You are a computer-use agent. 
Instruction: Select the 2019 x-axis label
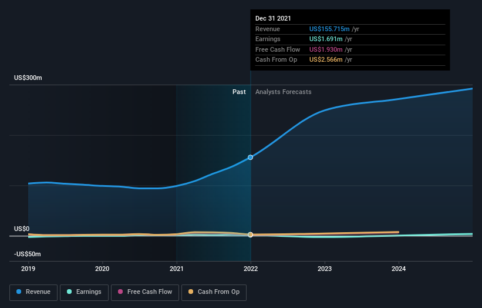click(28, 269)
